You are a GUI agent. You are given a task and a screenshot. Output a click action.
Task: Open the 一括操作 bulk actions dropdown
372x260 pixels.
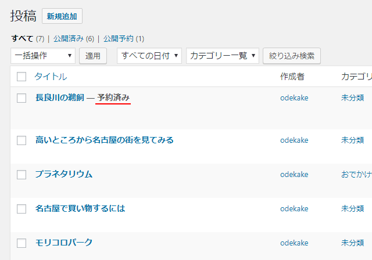pyautogui.click(x=43, y=56)
